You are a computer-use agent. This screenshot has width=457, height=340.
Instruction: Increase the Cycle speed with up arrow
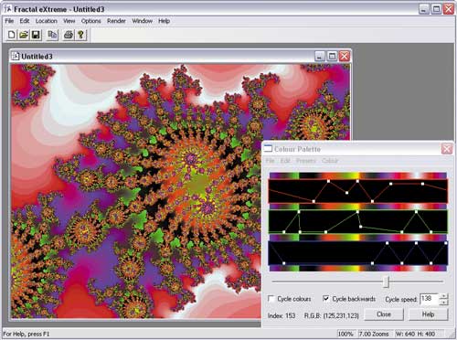[x=443, y=296]
